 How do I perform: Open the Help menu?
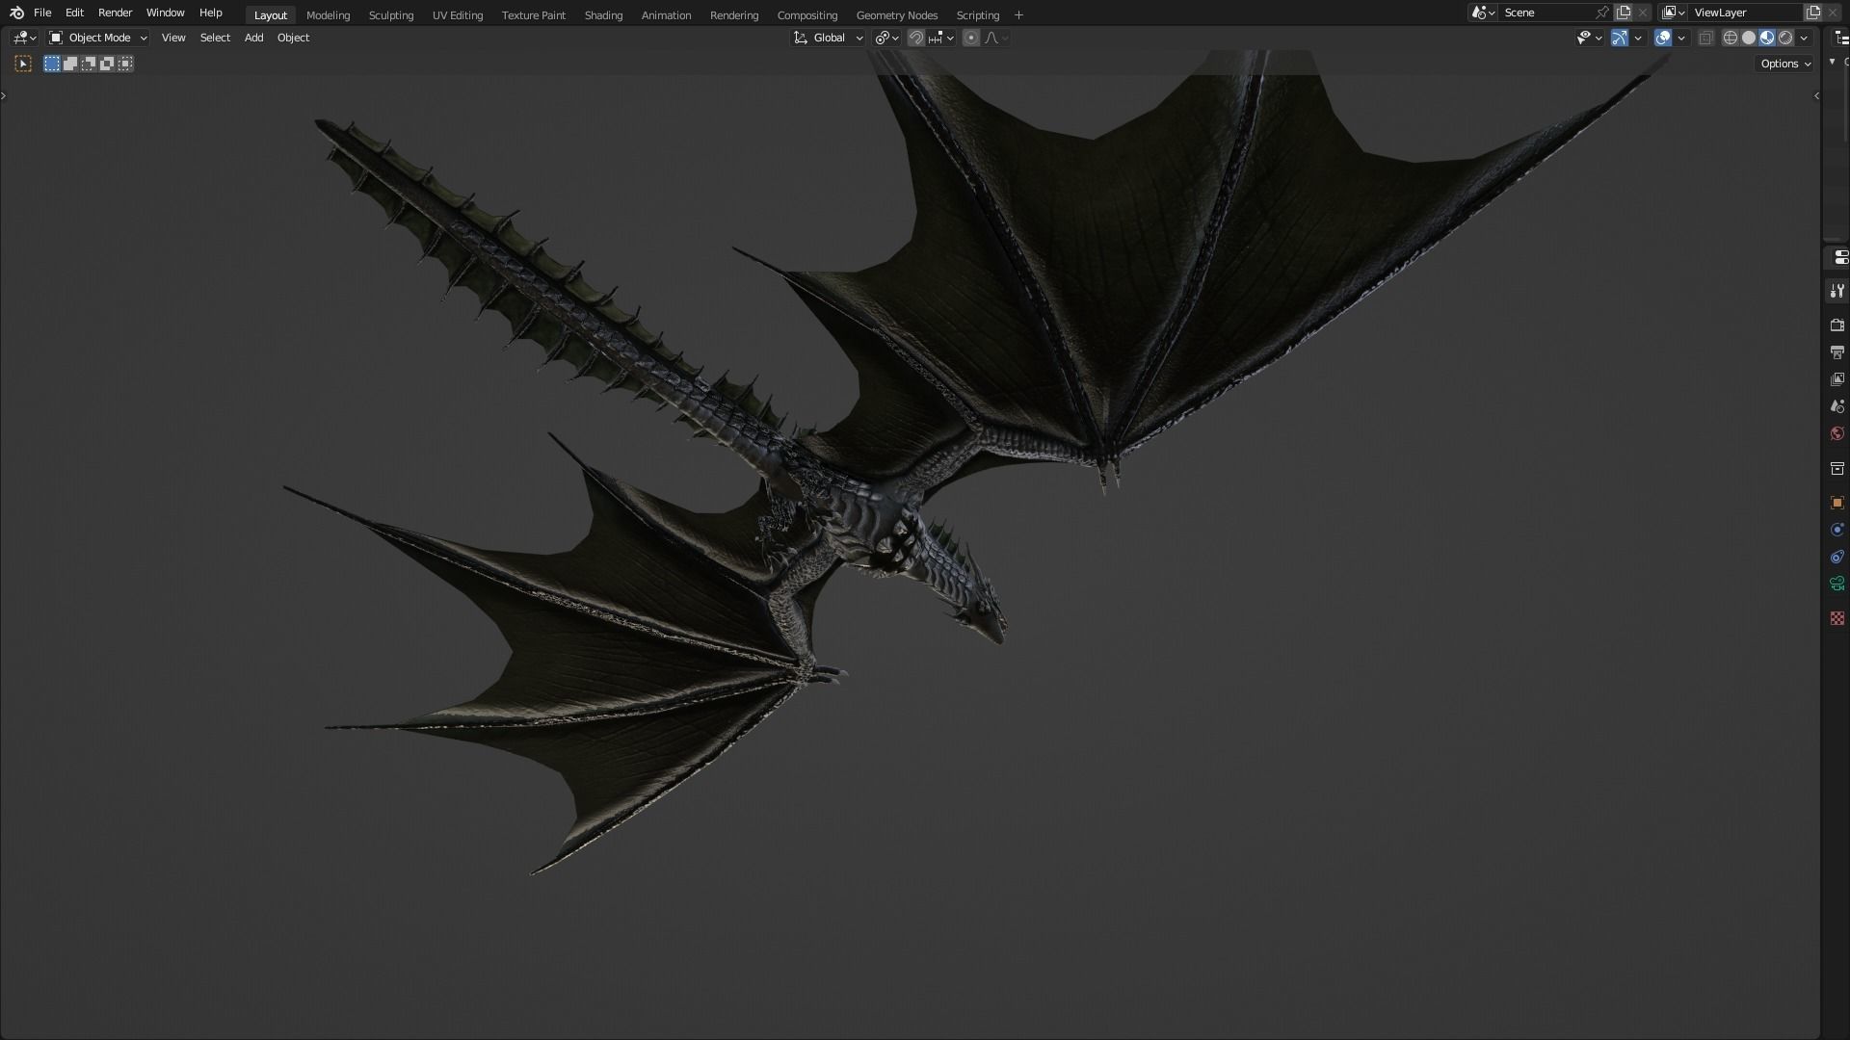pos(210,13)
